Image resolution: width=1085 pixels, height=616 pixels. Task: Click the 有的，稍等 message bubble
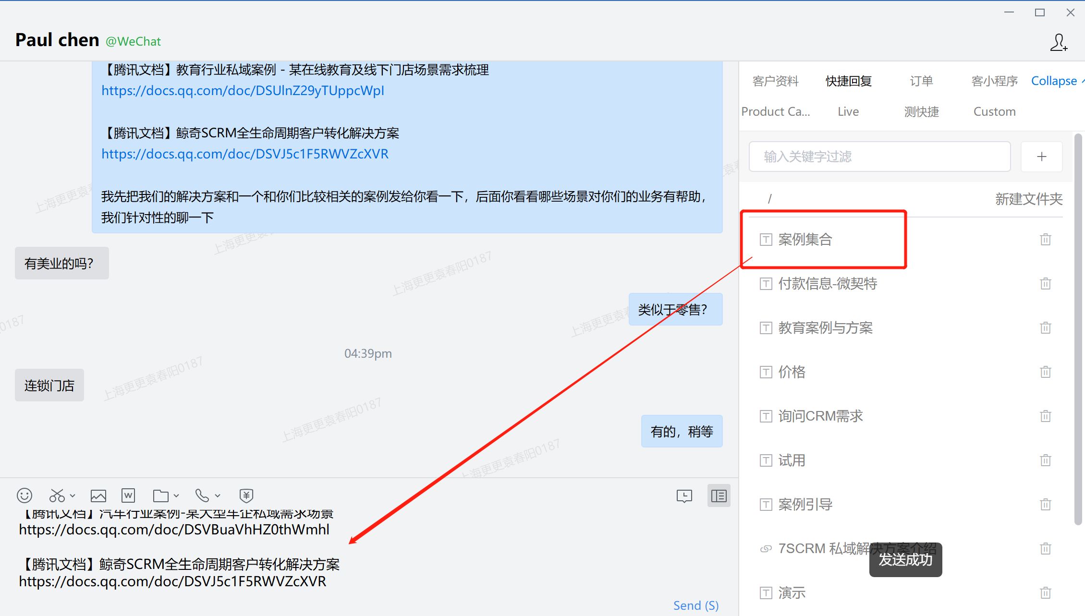click(x=682, y=431)
